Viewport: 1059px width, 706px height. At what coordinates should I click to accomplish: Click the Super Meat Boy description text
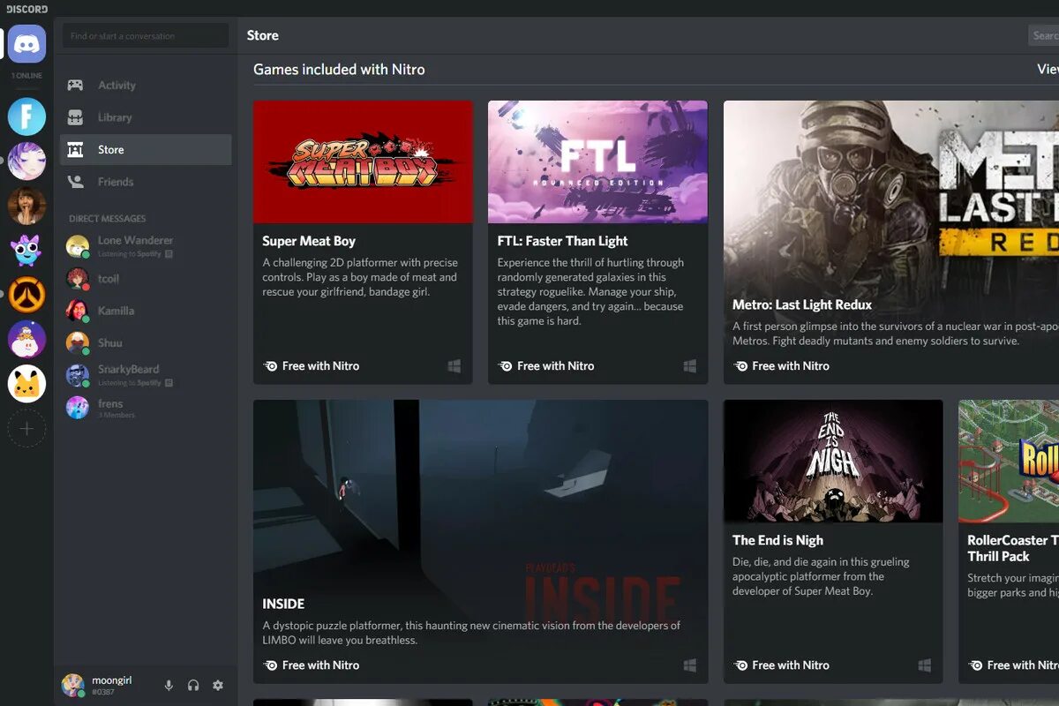pyautogui.click(x=360, y=277)
